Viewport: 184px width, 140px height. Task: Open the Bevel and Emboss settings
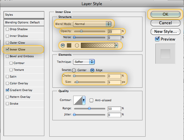(x=22, y=56)
